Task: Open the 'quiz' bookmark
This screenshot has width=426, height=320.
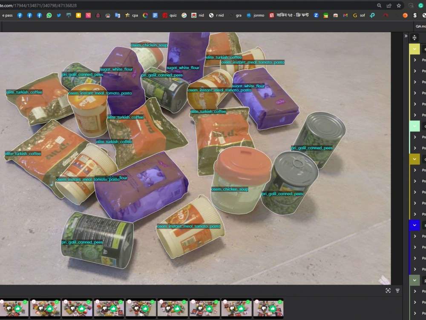Action: click(x=170, y=15)
